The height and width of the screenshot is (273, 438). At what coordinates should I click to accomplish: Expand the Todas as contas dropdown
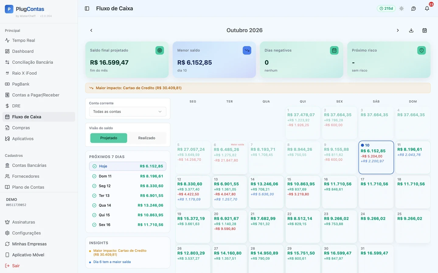point(128,112)
